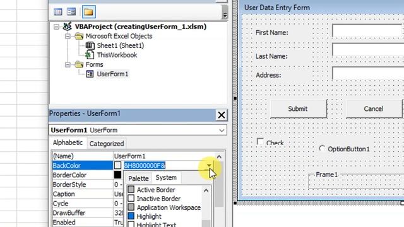The width and height of the screenshot is (404, 227).
Task: Click the Sheet1 worksheet icon
Action: pos(90,45)
